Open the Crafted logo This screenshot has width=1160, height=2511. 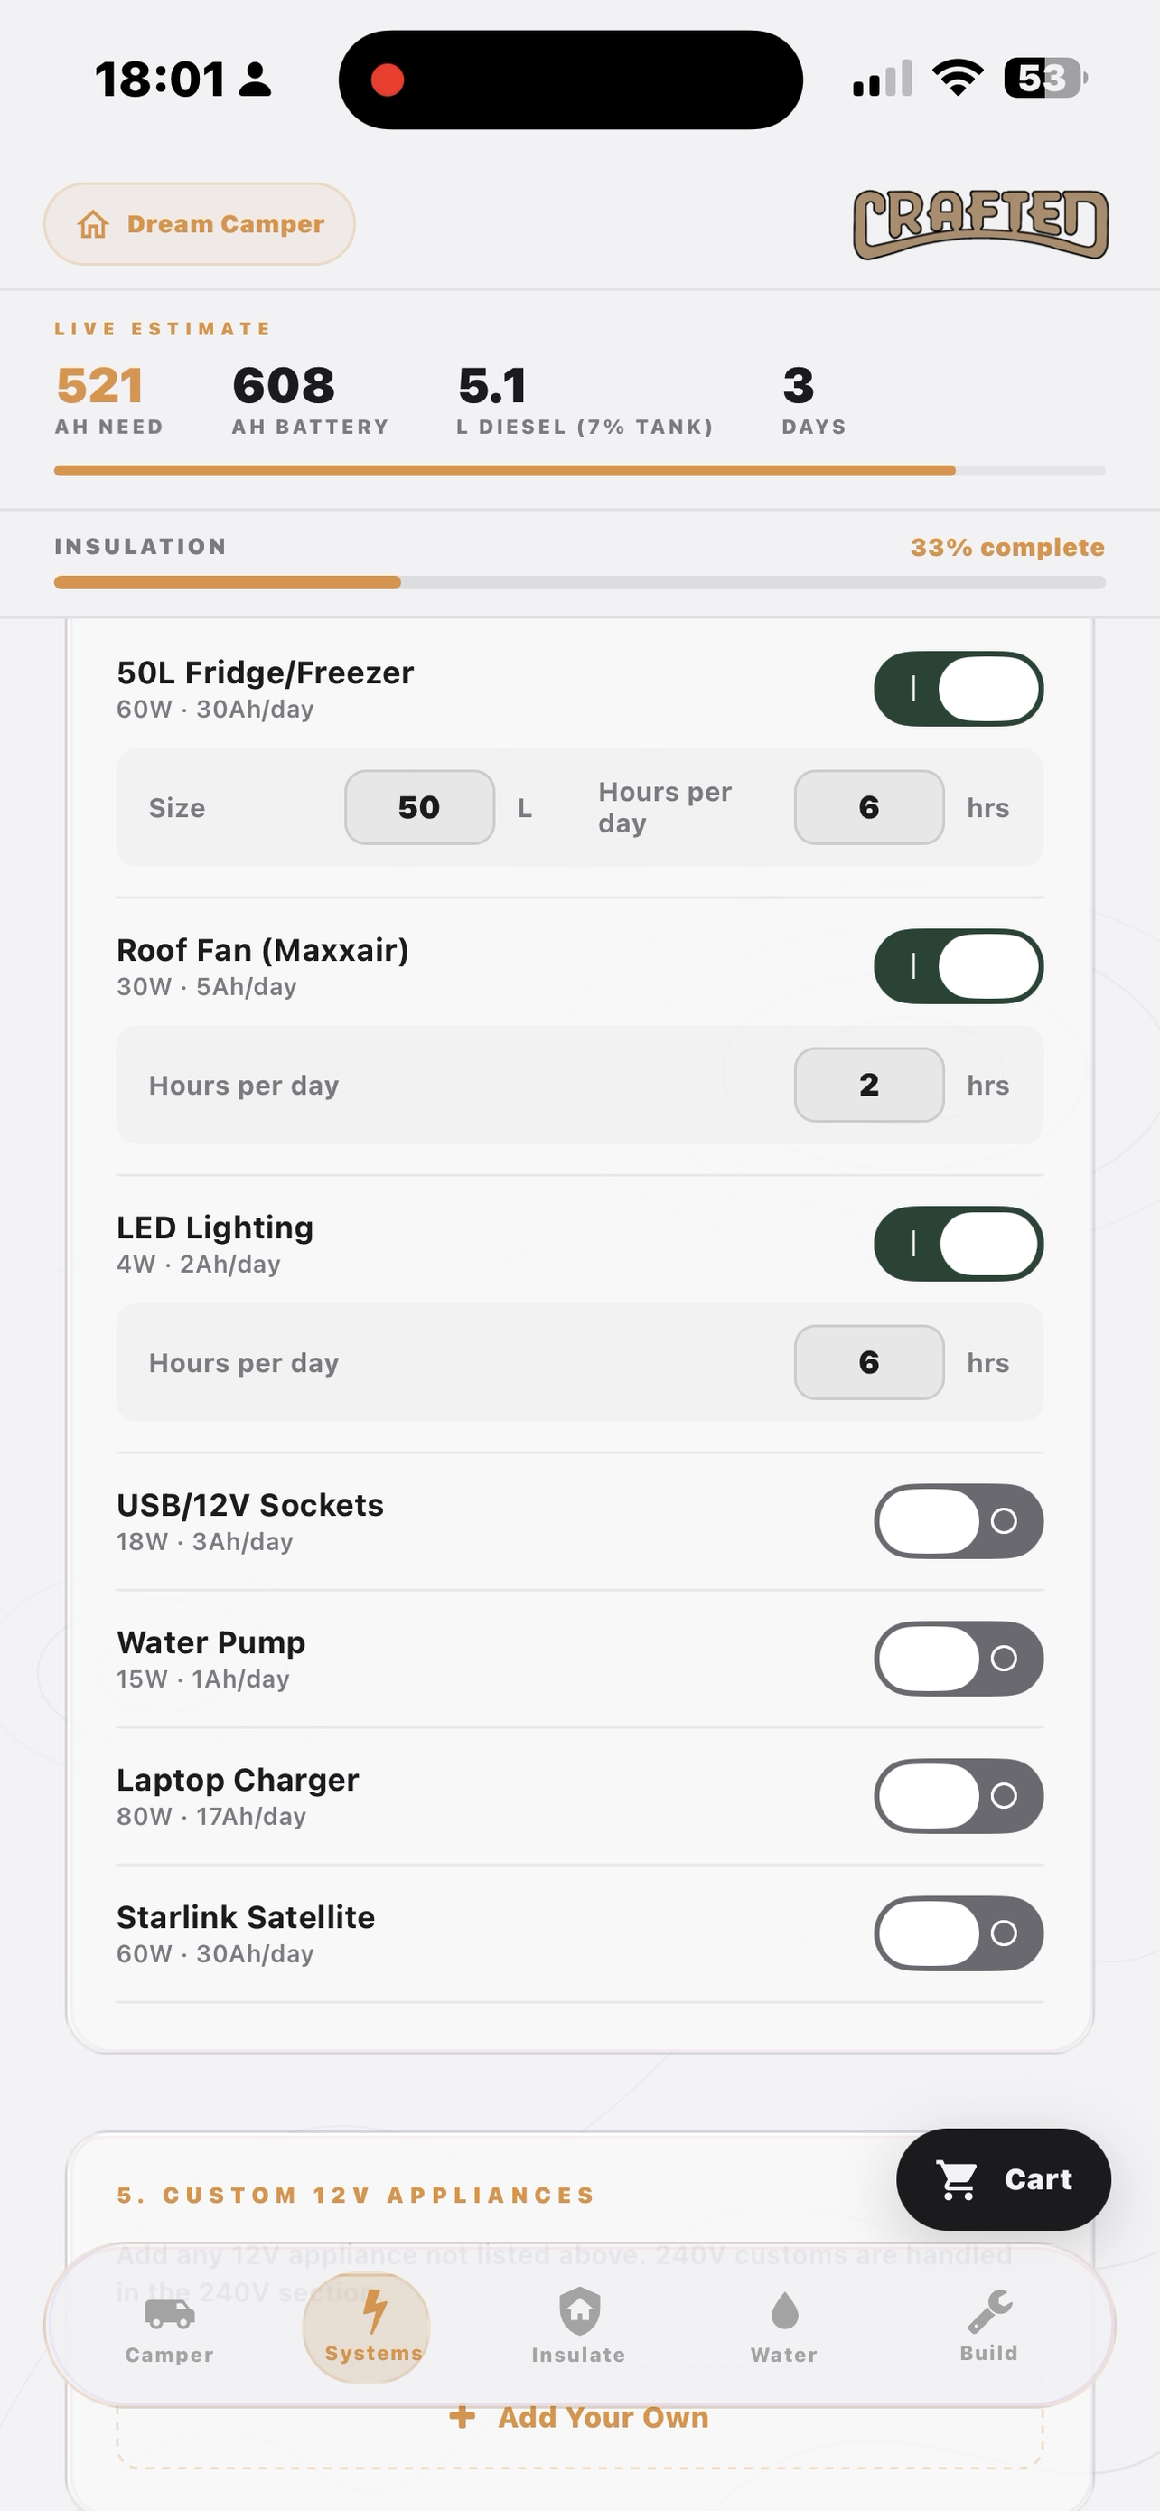(981, 224)
